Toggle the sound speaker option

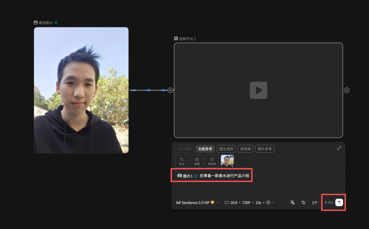coord(269,202)
